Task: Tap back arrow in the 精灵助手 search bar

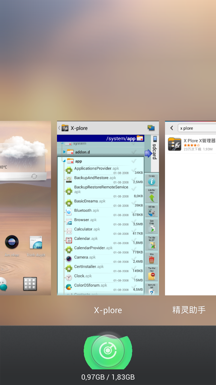Action: tap(172, 128)
